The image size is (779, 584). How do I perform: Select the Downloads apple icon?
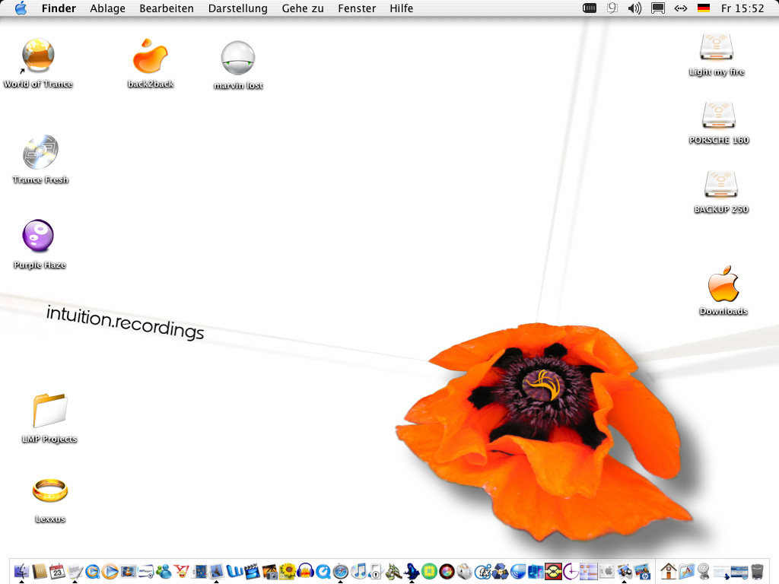pyautogui.click(x=723, y=284)
